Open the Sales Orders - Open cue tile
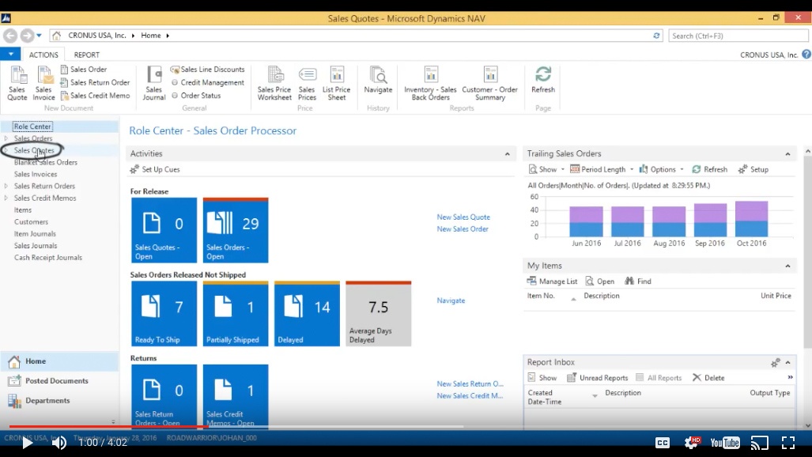812x457 pixels. (x=236, y=231)
